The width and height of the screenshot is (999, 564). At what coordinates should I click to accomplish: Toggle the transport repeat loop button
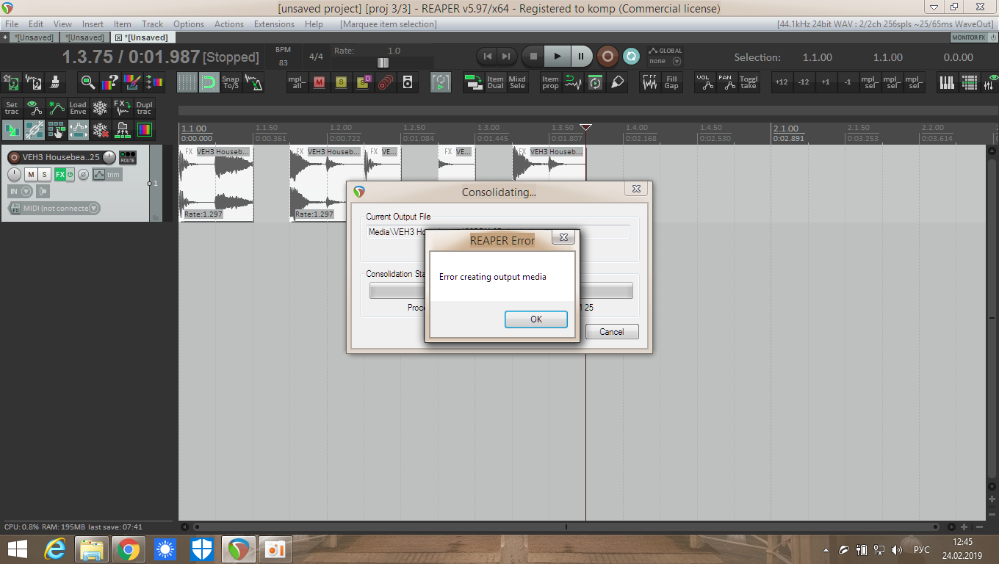(631, 57)
